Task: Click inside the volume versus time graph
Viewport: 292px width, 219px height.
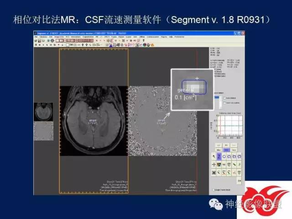Action: point(230,126)
